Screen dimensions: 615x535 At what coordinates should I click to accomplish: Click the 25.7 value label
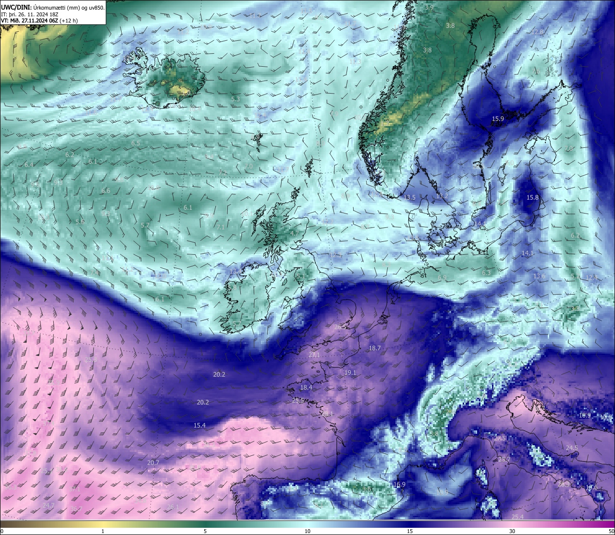point(504,459)
